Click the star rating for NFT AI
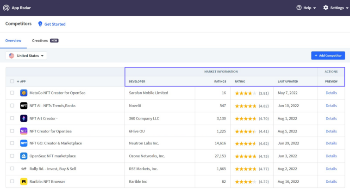The height and width of the screenshot is (192, 350). pos(245,106)
